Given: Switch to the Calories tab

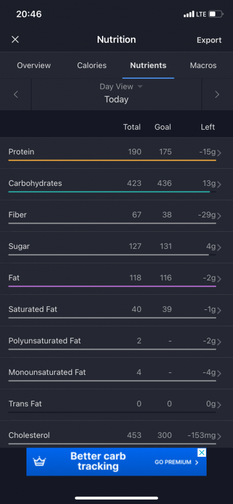Looking at the screenshot, I should [92, 66].
